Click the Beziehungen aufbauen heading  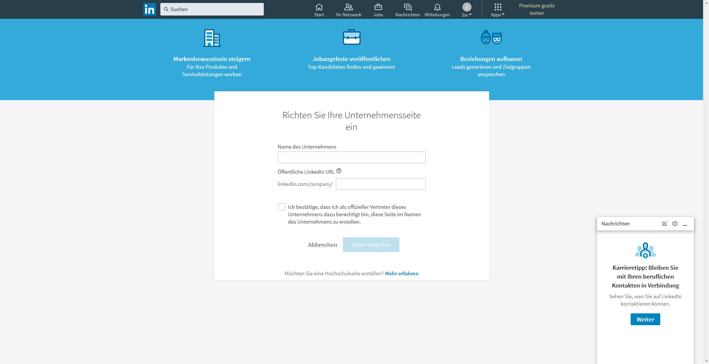click(x=491, y=59)
